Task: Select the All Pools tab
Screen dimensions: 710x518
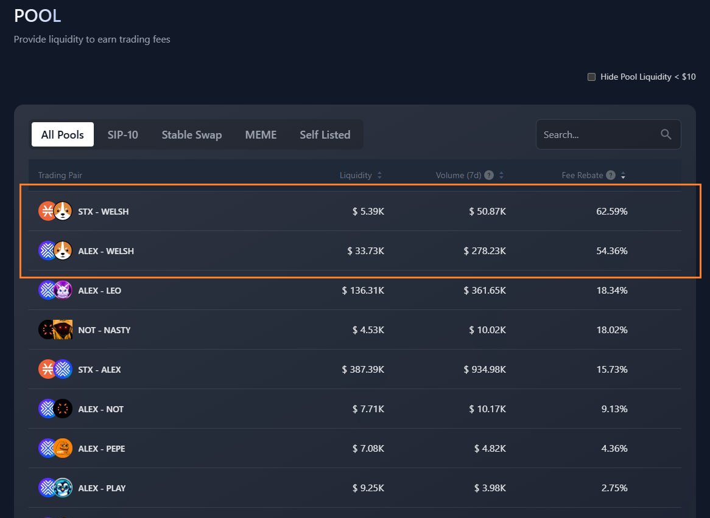Action: pos(63,134)
